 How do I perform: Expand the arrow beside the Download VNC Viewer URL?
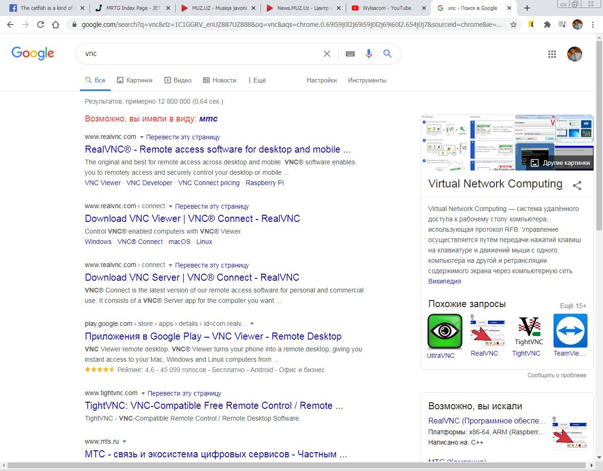pyautogui.click(x=171, y=207)
